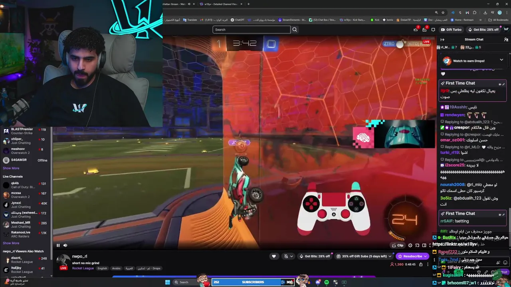Click the Drops stream tag
The height and width of the screenshot is (287, 511).
pos(149,268)
